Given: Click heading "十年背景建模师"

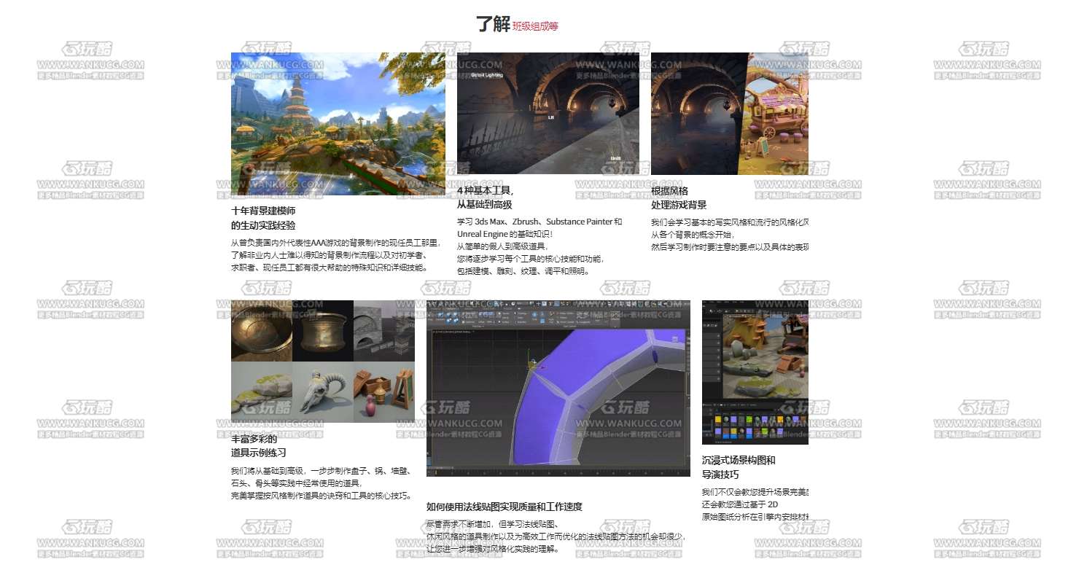Looking at the screenshot, I should 263,211.
